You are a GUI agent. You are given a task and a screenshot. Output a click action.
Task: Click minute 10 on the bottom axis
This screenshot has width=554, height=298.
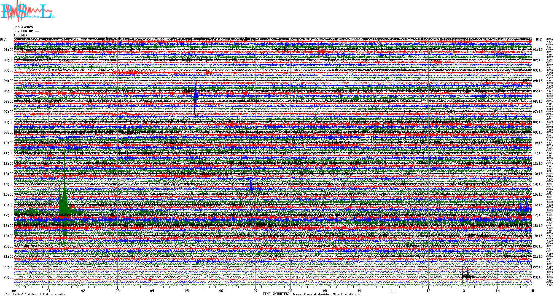coord(359,291)
